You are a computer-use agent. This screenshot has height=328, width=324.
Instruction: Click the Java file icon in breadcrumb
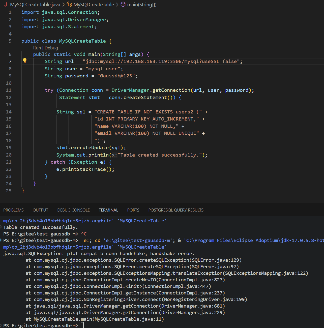[6, 5]
